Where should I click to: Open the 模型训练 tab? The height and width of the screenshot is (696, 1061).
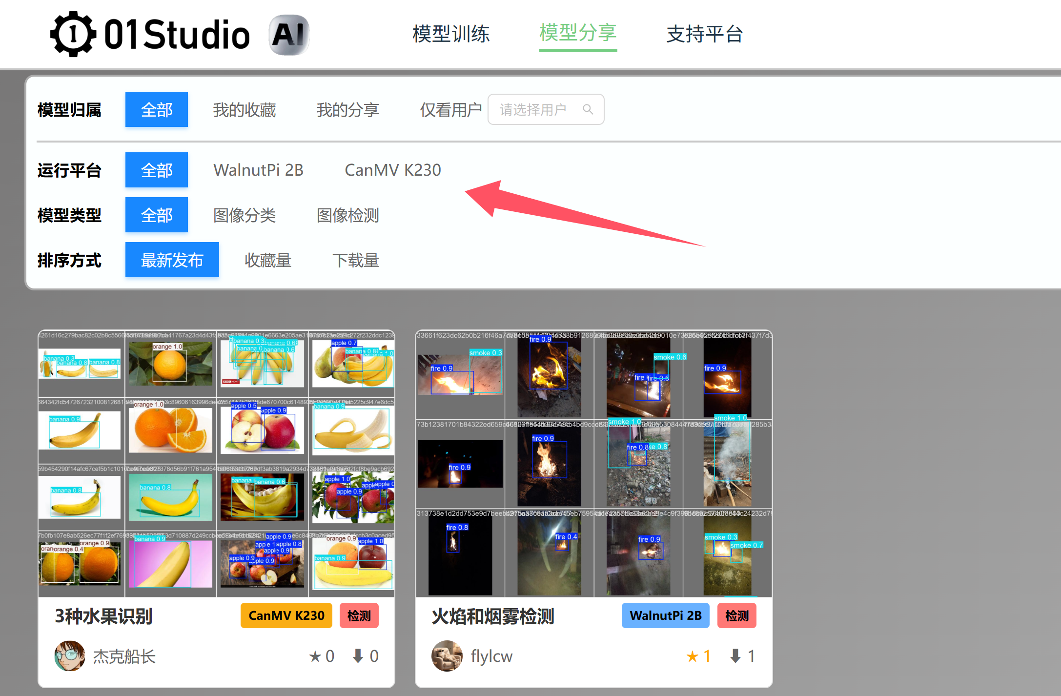(x=451, y=34)
